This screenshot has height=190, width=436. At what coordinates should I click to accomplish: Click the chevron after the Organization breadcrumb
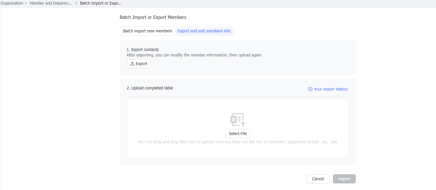pos(26,3)
